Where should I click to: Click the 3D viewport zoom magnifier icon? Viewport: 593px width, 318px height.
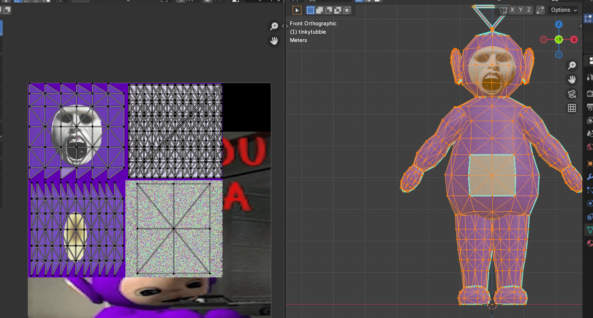point(572,65)
